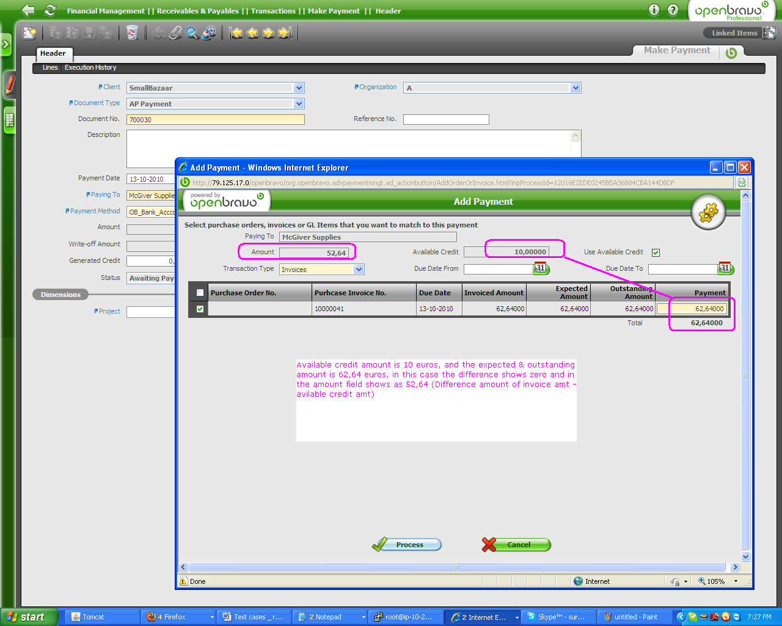Image resolution: width=782 pixels, height=626 pixels.
Task: Click the Test cases taskbar button
Action: pos(253,617)
